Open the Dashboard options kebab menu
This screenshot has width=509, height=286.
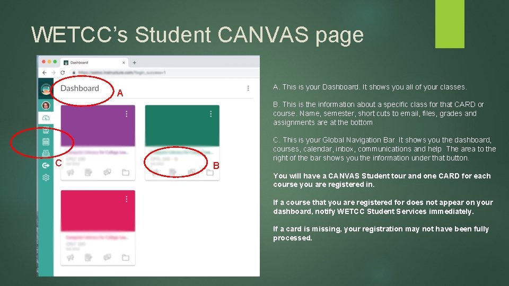(x=248, y=88)
